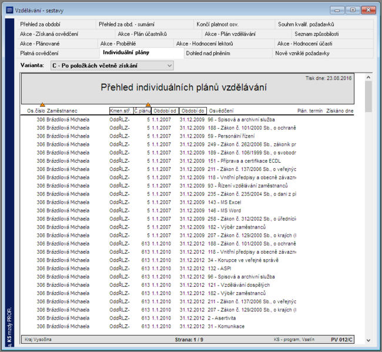Click the application icon in the title bar
Viewport: 382px width, 352px height.
[9, 10]
